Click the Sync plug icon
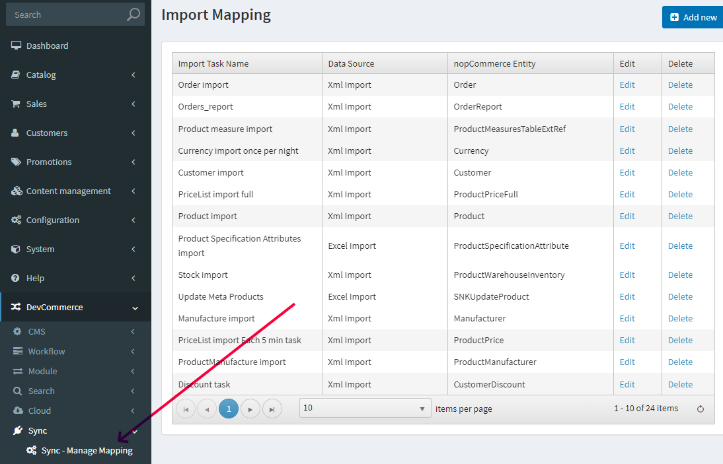Image resolution: width=723 pixels, height=464 pixels. [18, 430]
